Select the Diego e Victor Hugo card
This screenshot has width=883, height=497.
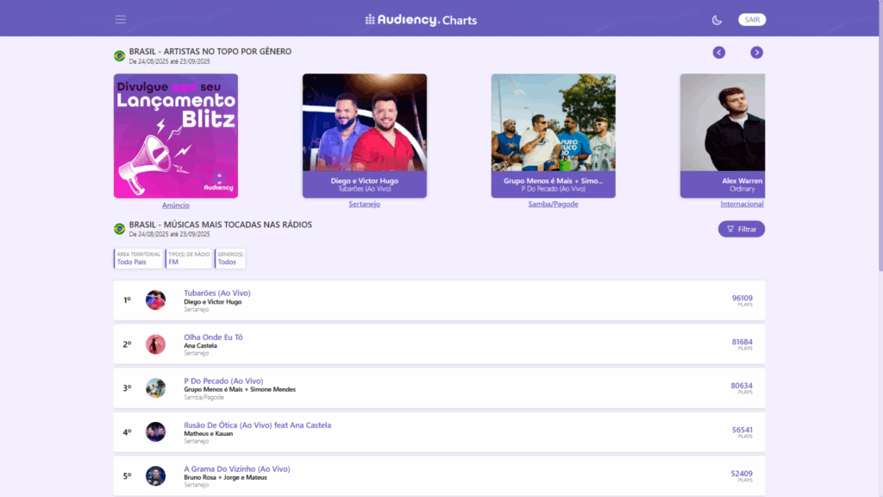click(x=364, y=135)
